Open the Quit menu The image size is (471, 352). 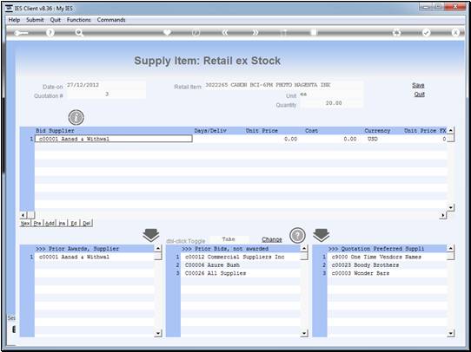(x=56, y=20)
